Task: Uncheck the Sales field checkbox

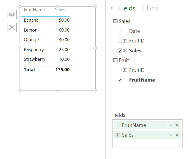Action: point(120,51)
